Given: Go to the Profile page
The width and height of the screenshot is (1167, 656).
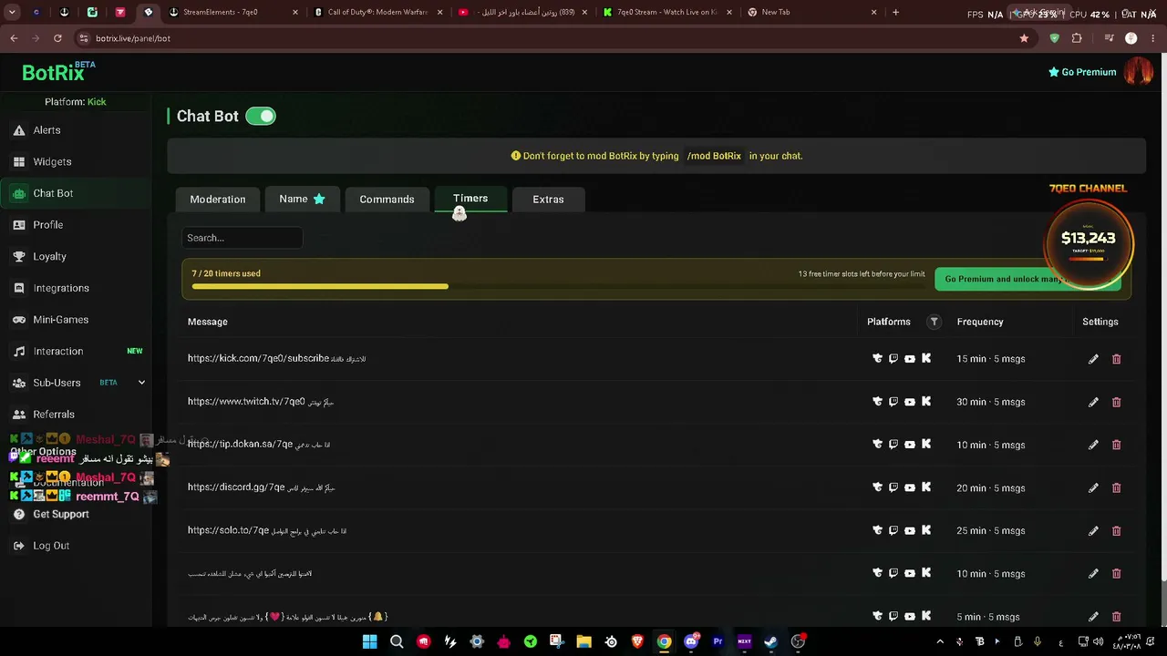Looking at the screenshot, I should point(48,225).
